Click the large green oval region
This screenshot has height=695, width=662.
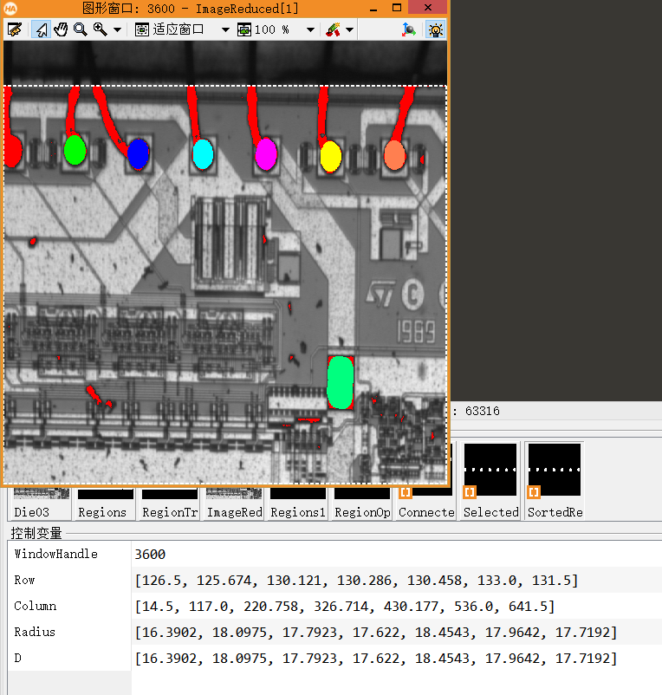[341, 382]
